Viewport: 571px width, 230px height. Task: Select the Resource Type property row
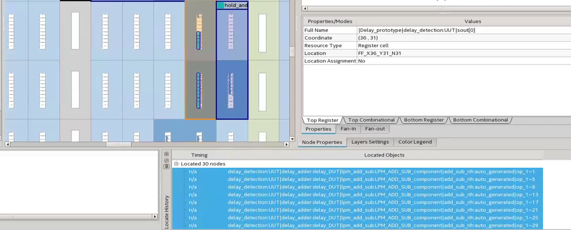click(437, 46)
